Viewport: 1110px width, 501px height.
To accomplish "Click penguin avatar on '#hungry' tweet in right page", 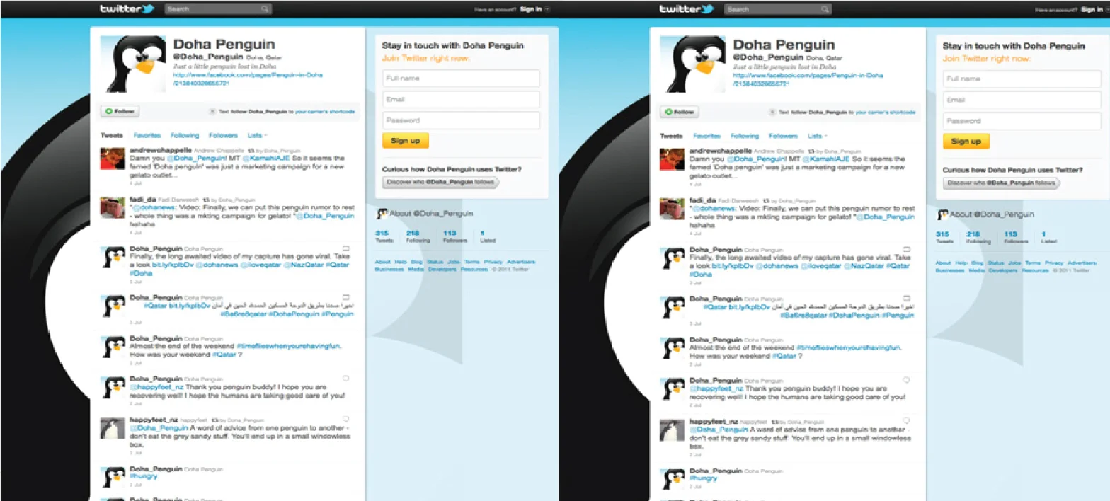I will coord(673,479).
